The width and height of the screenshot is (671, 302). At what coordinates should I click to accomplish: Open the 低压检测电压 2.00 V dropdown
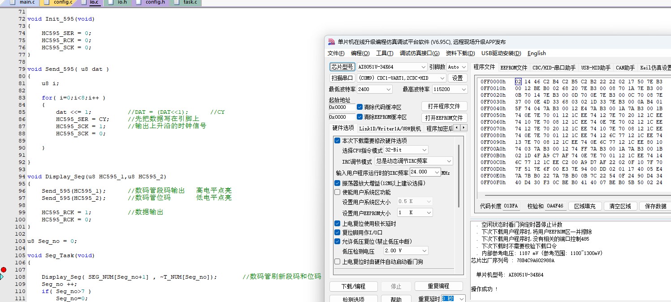[x=406, y=250]
